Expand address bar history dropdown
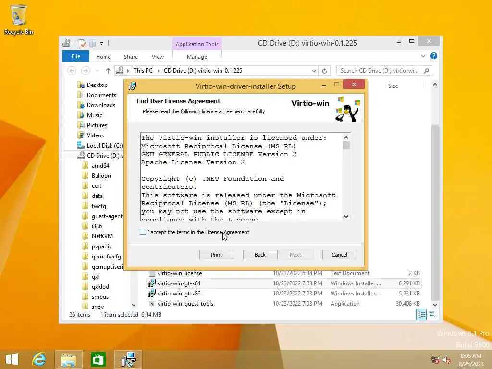The image size is (492, 369). coord(314,71)
